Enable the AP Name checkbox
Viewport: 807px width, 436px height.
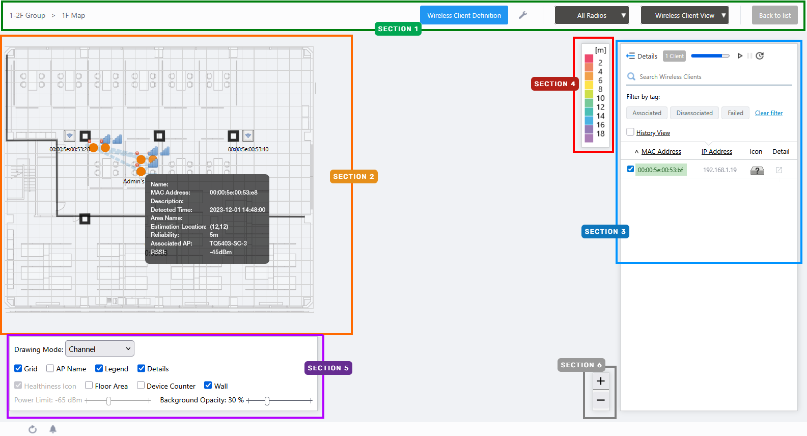pos(50,369)
